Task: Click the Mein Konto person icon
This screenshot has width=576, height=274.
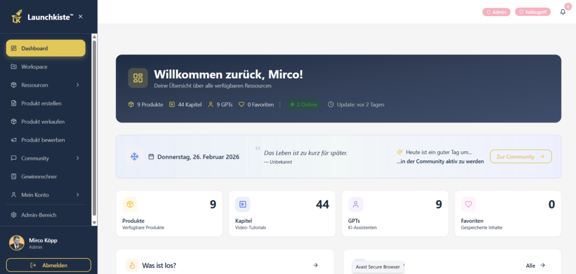Action: [13, 195]
